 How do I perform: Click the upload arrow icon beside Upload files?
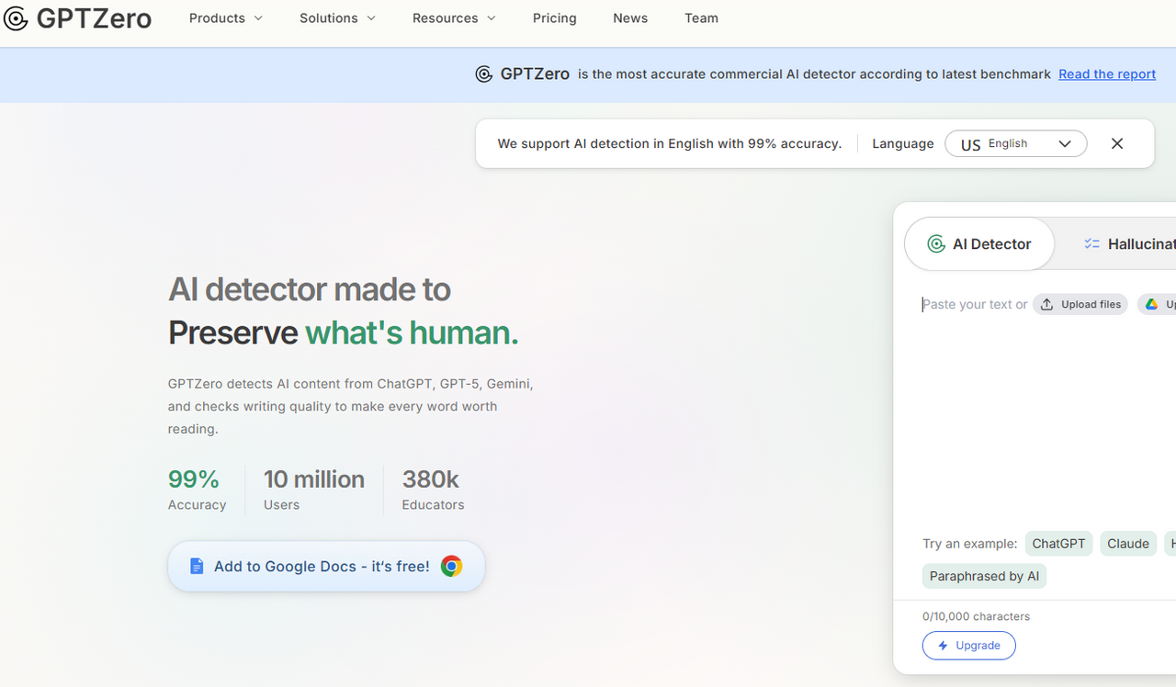coord(1046,305)
